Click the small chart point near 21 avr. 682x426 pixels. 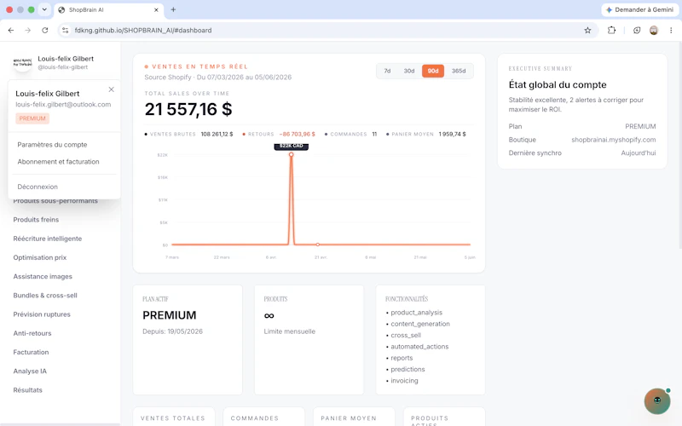pyautogui.click(x=317, y=245)
